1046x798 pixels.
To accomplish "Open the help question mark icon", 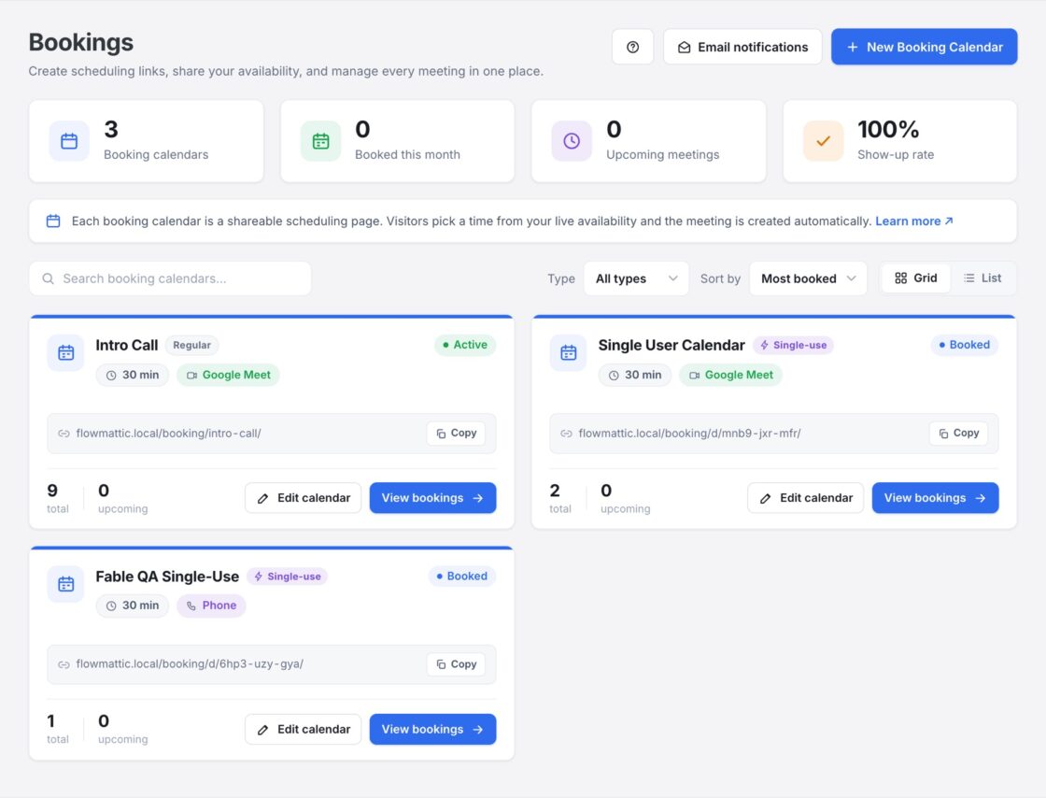I will (x=632, y=47).
